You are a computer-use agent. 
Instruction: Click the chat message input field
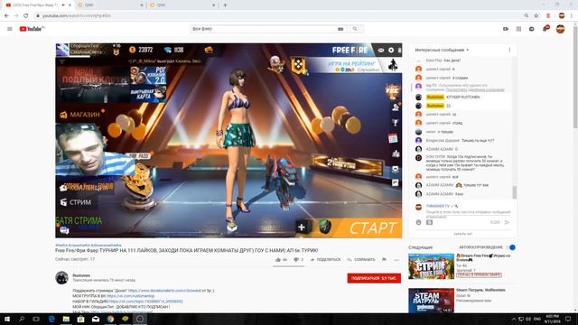[x=468, y=214]
